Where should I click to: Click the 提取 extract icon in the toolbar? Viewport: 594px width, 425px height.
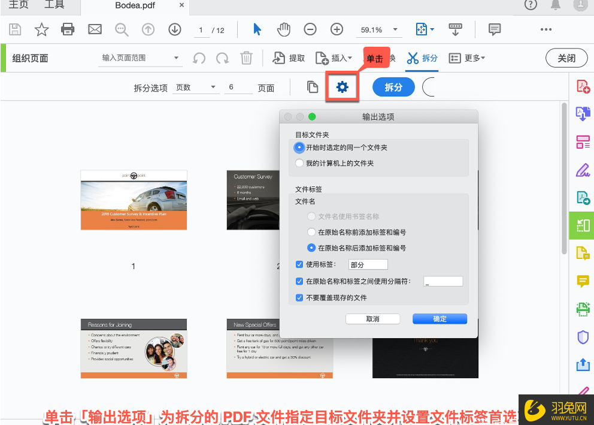point(289,58)
